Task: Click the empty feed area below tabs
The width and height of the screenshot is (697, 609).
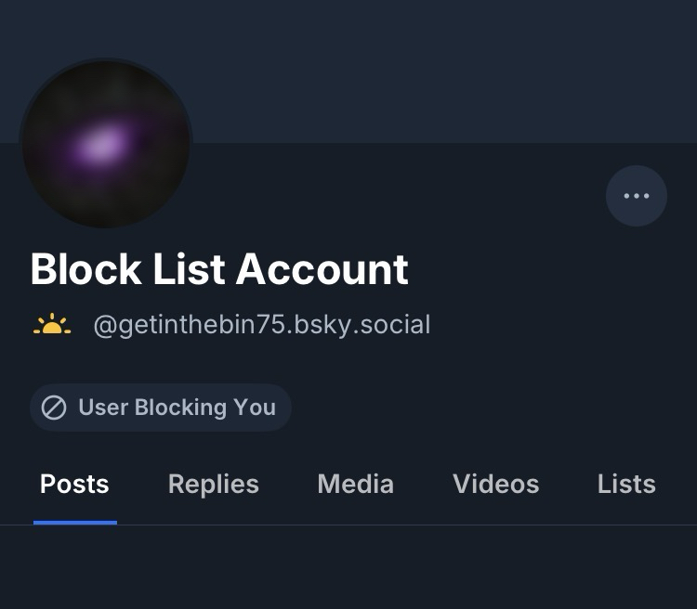Action: tap(348, 568)
